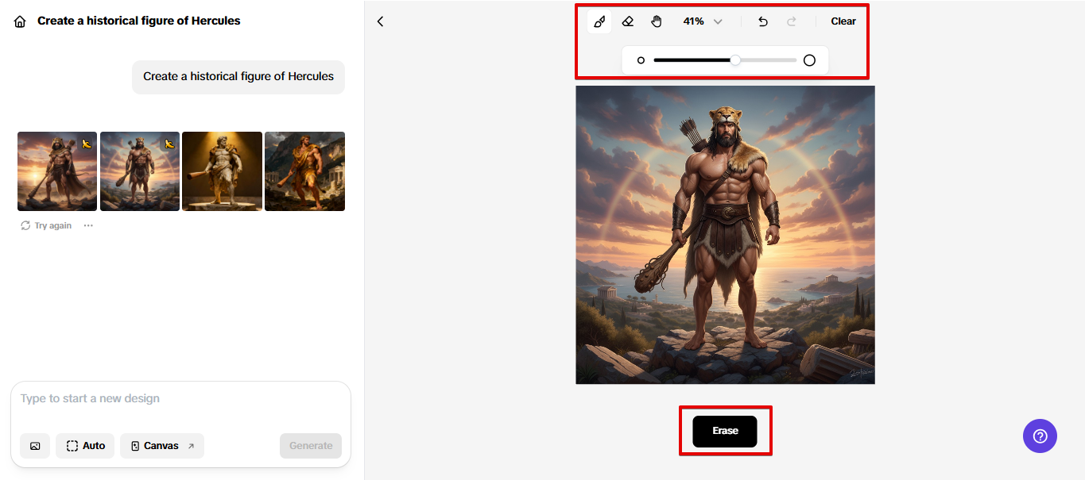Click the large circle maximum brush size
This screenshot has width=1085, height=480.
pyautogui.click(x=809, y=60)
